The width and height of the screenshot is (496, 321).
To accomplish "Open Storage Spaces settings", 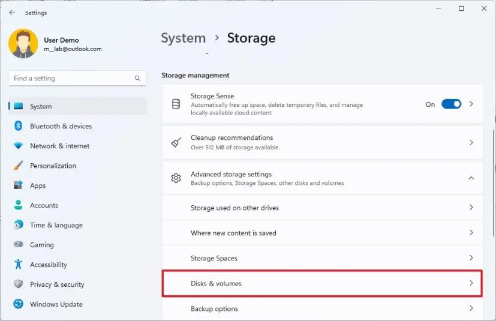I will tap(322, 258).
